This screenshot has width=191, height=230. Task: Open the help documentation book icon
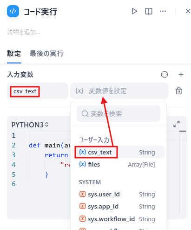[149, 11]
